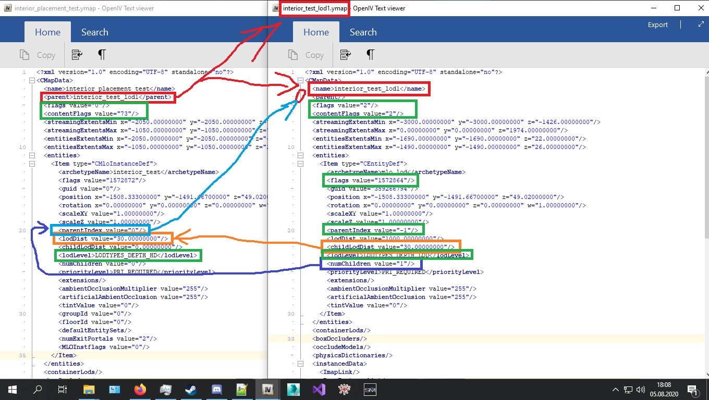Click Export in the right viewer
Viewport: 709px width, 400px height.
657,24
